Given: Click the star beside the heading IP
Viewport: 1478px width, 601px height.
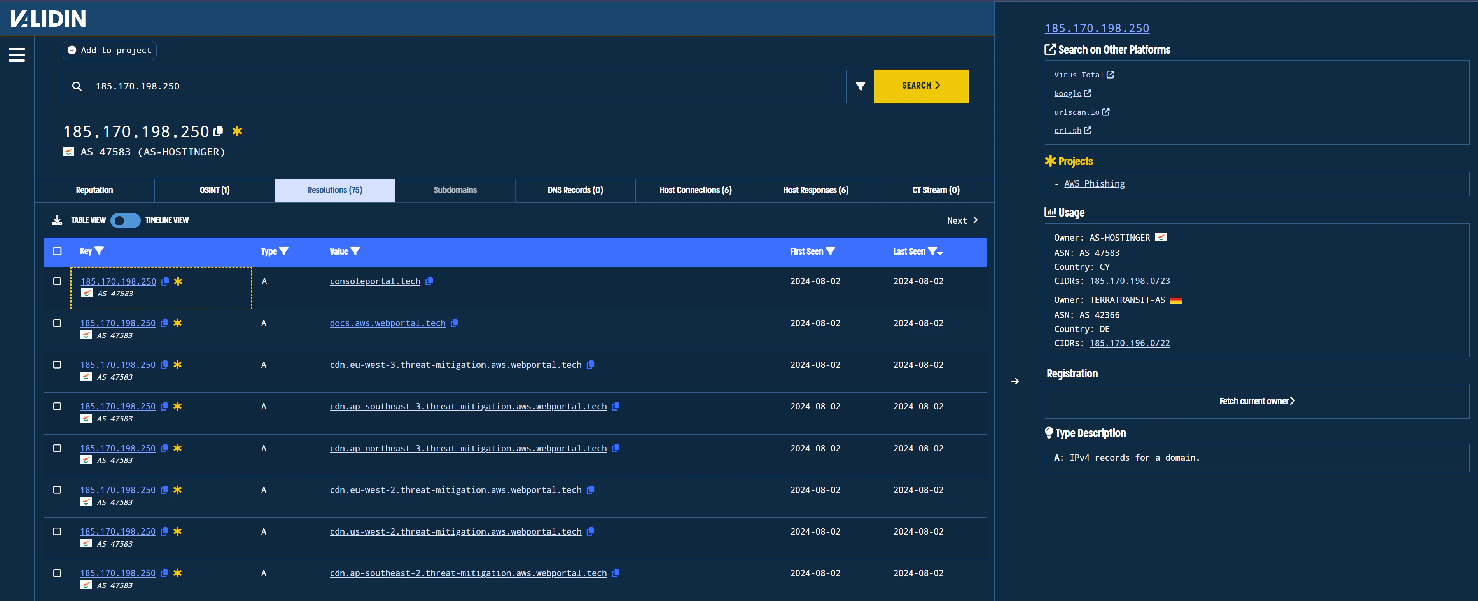Looking at the screenshot, I should point(237,131).
